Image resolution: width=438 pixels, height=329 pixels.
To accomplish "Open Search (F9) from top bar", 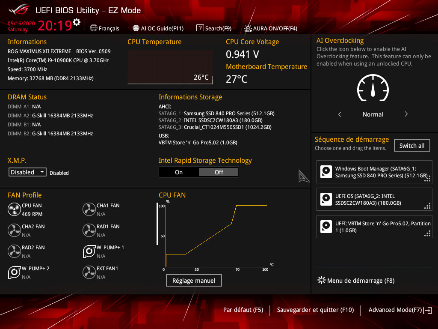I will click(x=214, y=28).
